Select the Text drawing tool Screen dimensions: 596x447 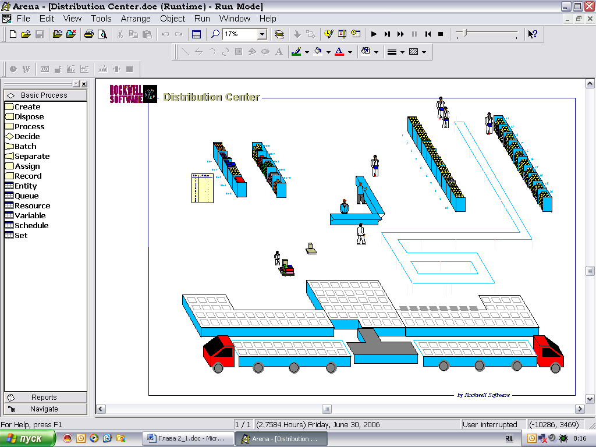click(279, 52)
